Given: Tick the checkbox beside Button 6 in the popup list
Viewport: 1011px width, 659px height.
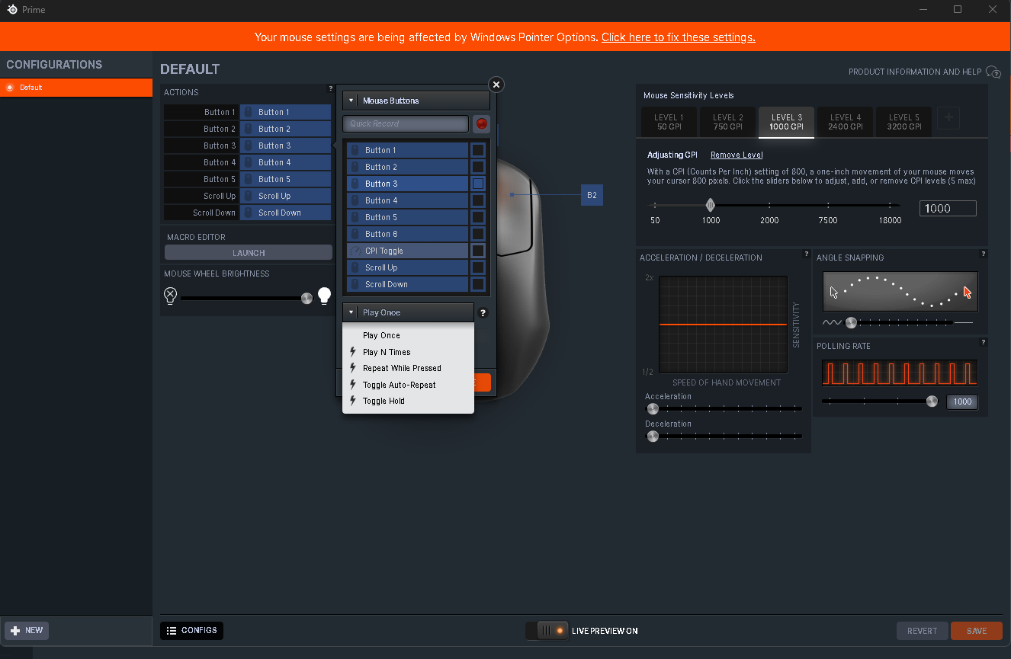Looking at the screenshot, I should 478,234.
